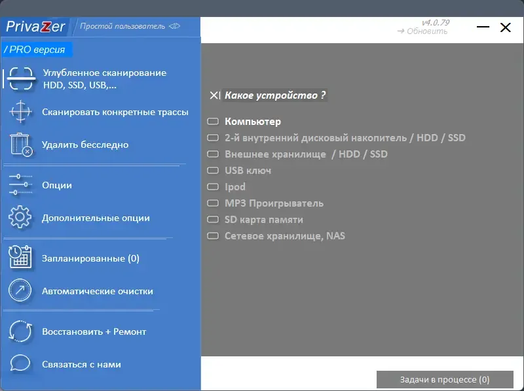The image size is (524, 391).
Task: Click the trash bin icon for Удалить бесследно
Action: pos(21,144)
